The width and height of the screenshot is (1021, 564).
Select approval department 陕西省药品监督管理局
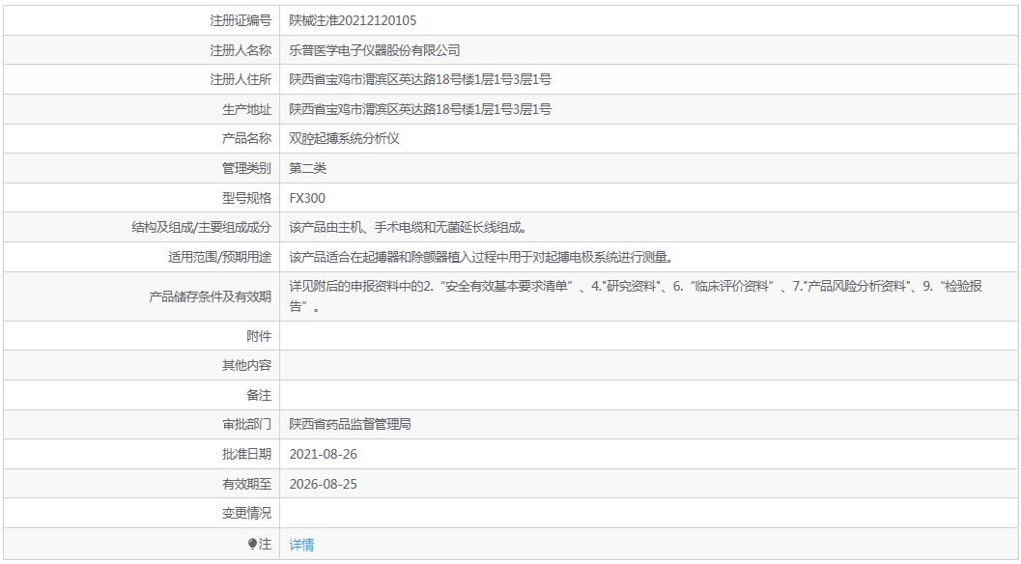pos(350,425)
